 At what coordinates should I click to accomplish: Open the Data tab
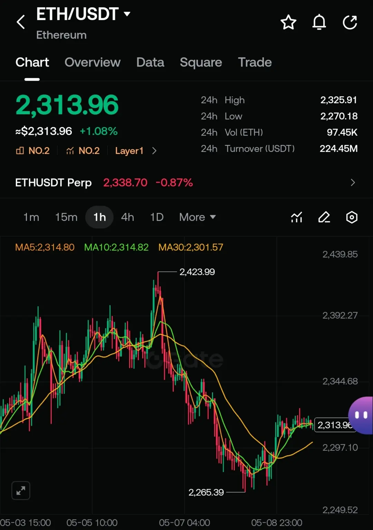tap(150, 62)
